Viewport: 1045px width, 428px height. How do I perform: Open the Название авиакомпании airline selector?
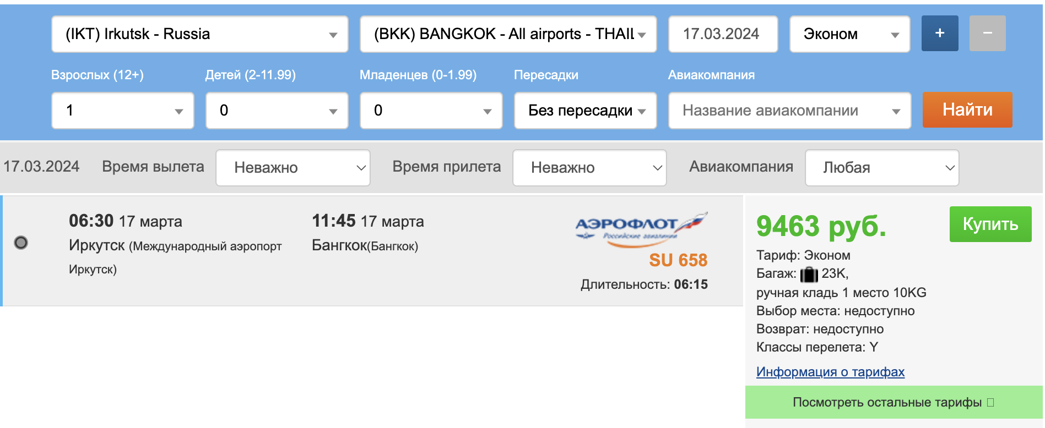(x=790, y=111)
